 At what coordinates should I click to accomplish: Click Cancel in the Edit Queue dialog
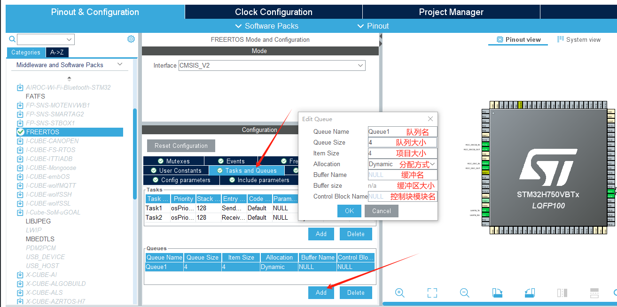point(382,211)
